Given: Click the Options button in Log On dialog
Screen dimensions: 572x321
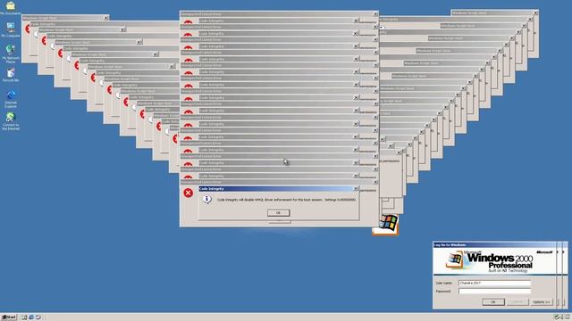Looking at the screenshot, I should click(x=542, y=302).
